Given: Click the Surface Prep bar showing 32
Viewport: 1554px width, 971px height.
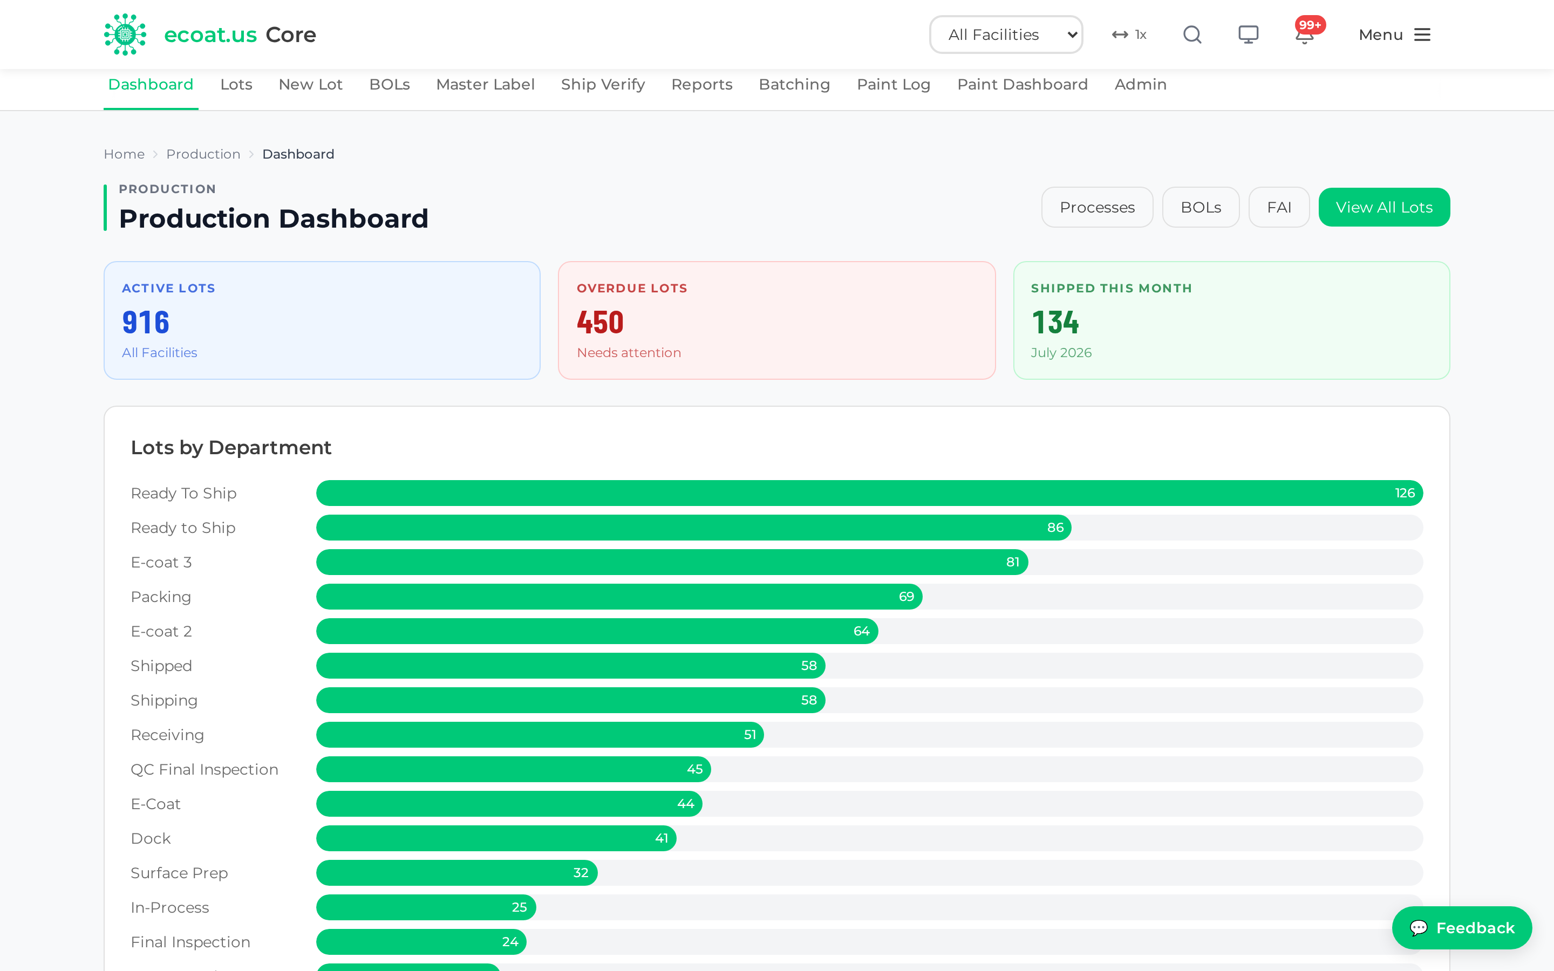Looking at the screenshot, I should pyautogui.click(x=456, y=873).
